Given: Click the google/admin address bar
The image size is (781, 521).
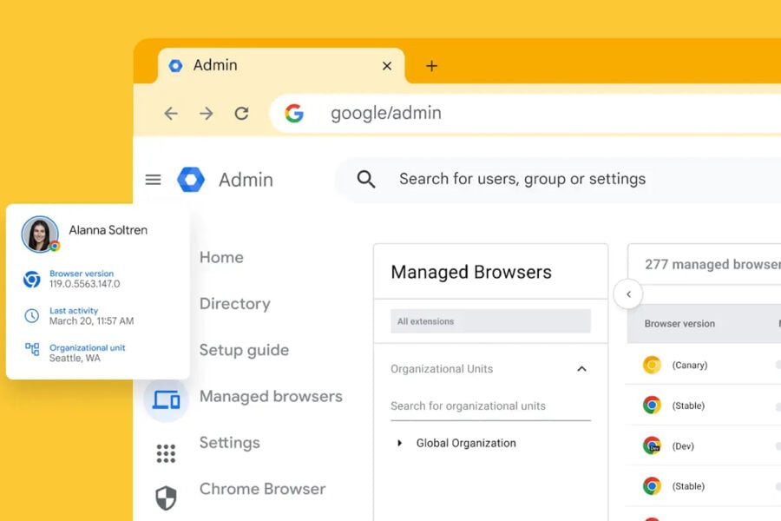Looking at the screenshot, I should 526,113.
